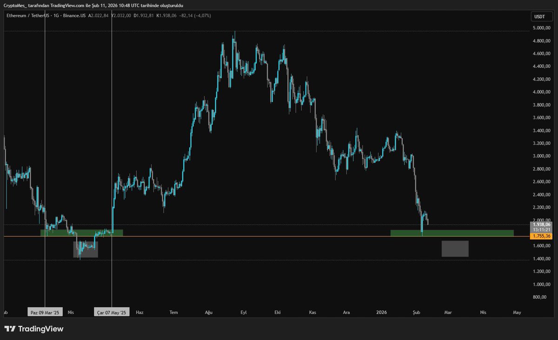Image resolution: width=558 pixels, height=340 pixels.
Task: Click the high value Y2.032,00
Action: [121, 16]
